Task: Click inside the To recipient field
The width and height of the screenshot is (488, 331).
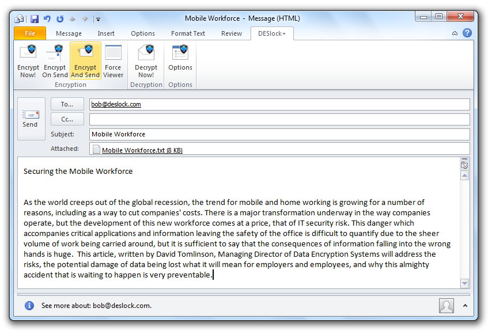Action: click(x=279, y=104)
